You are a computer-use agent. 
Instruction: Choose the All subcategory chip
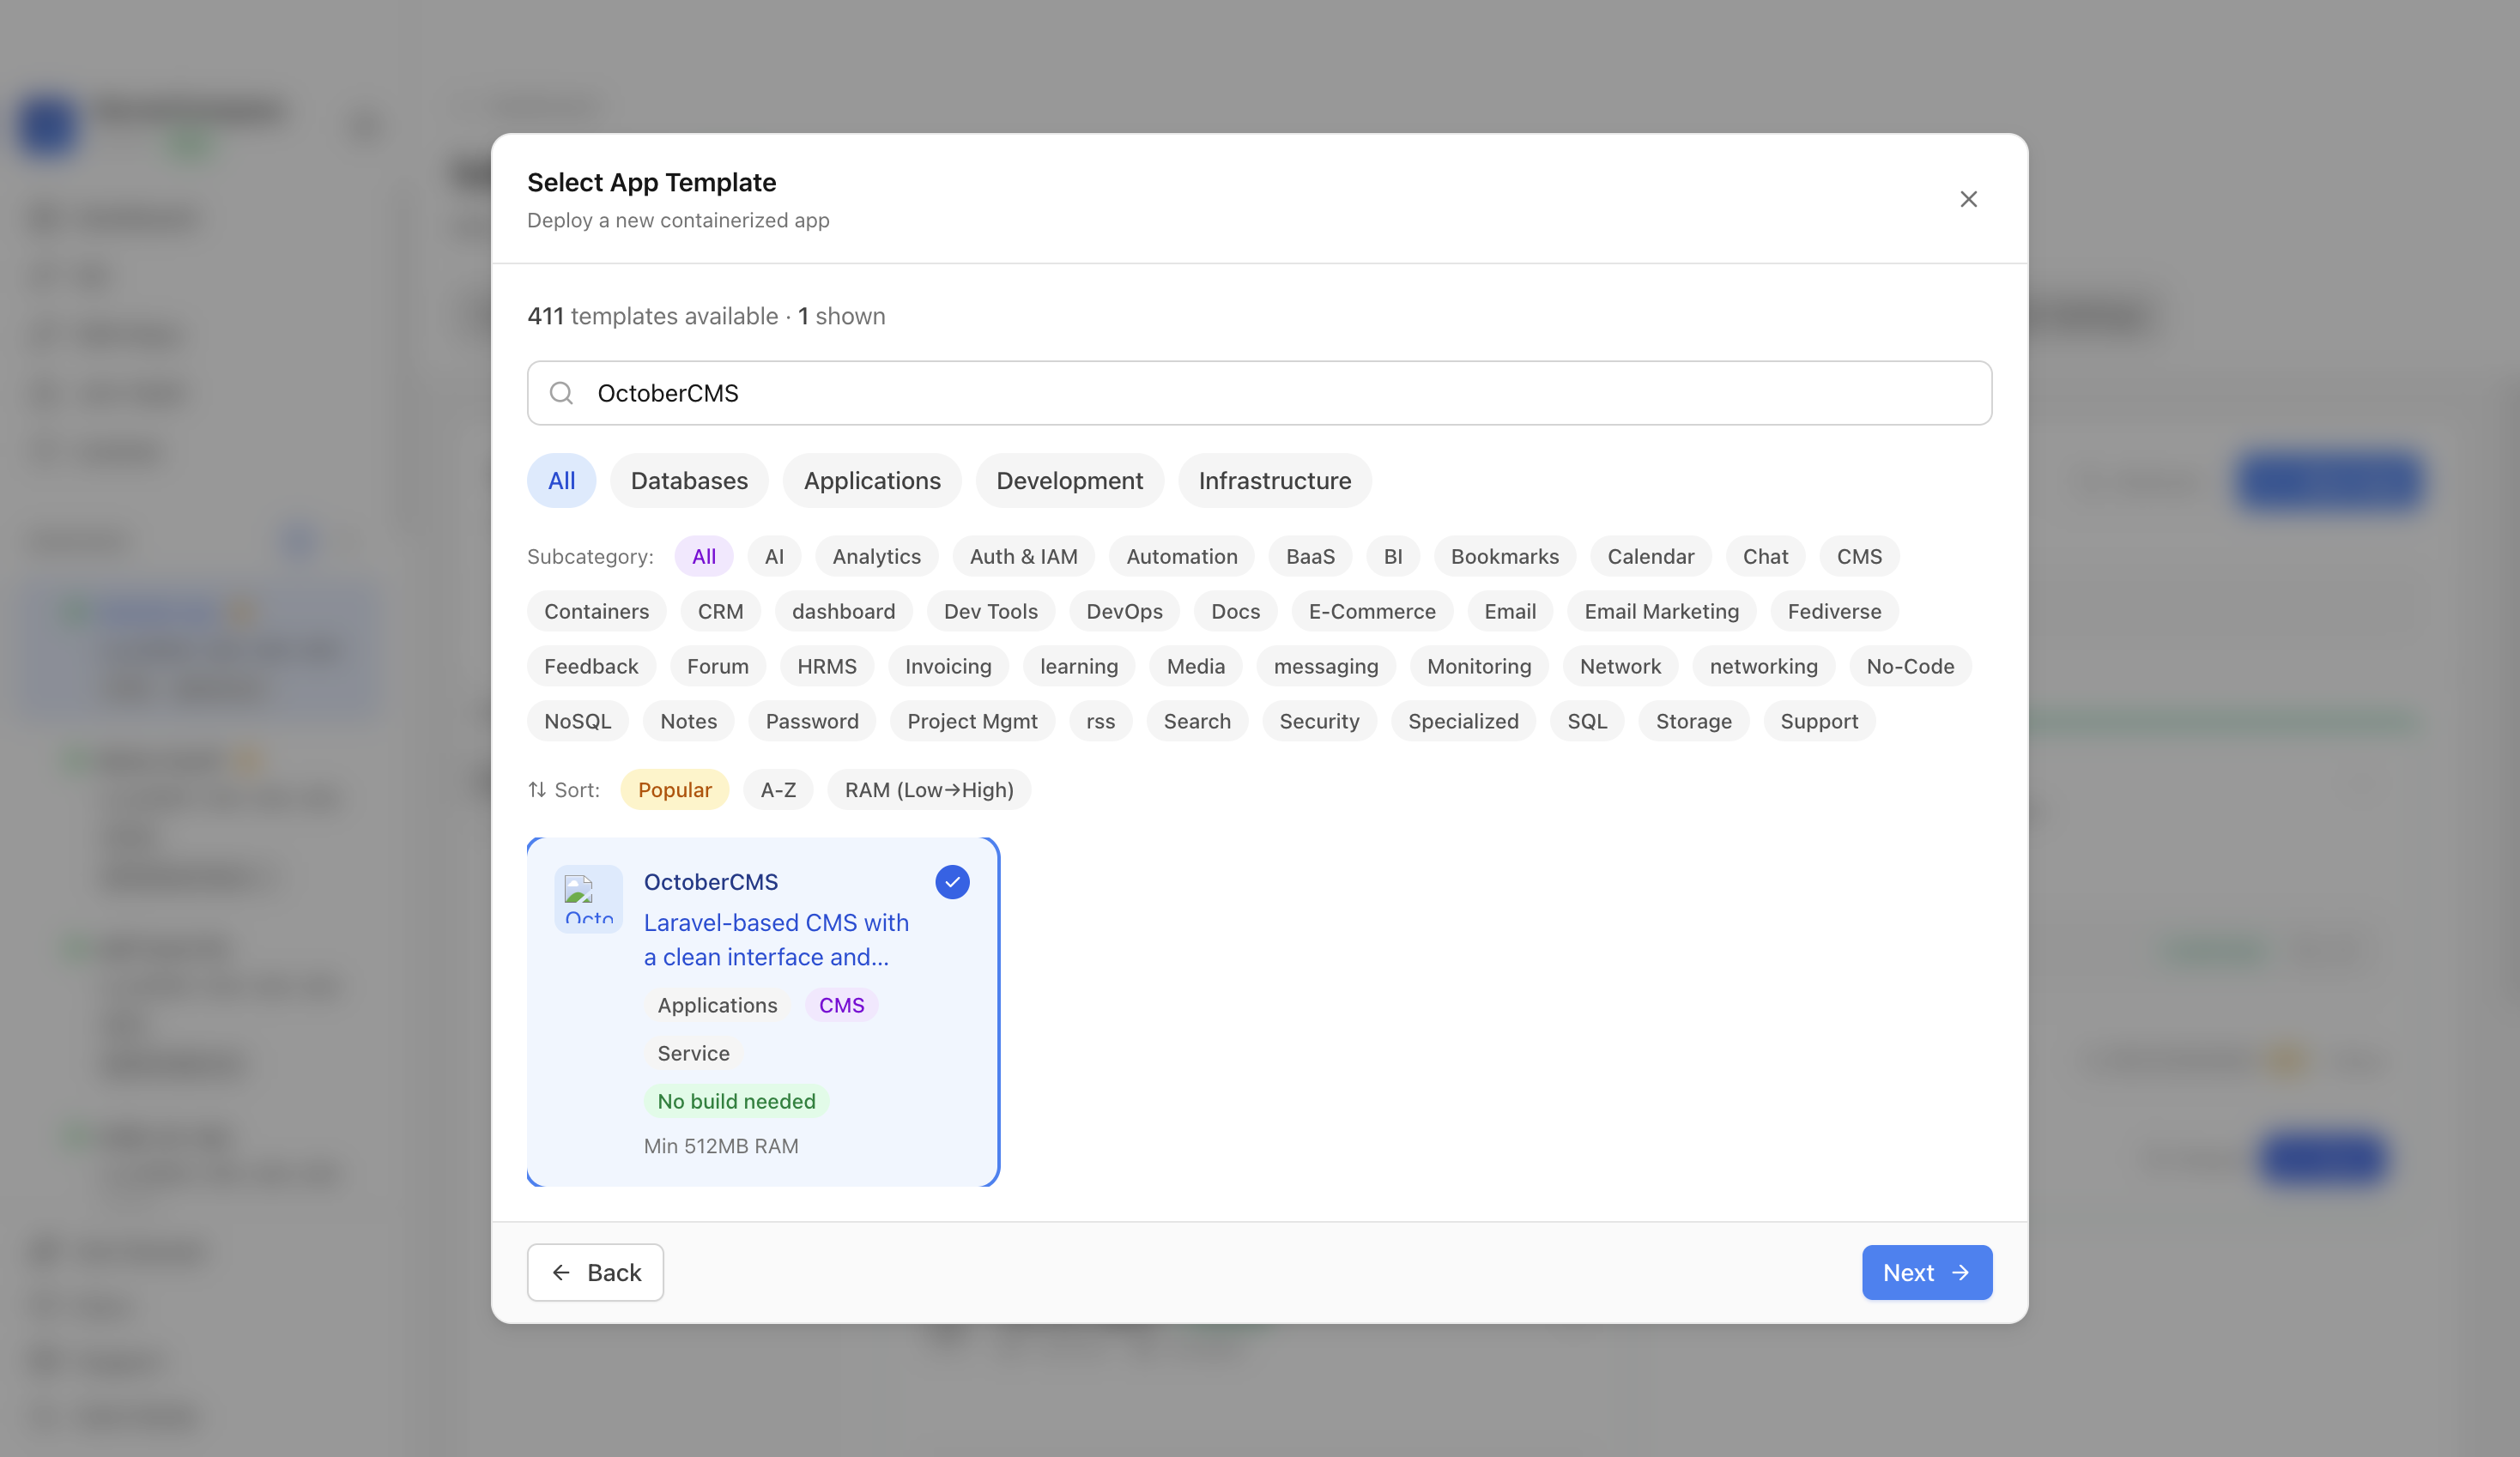pyautogui.click(x=704, y=556)
